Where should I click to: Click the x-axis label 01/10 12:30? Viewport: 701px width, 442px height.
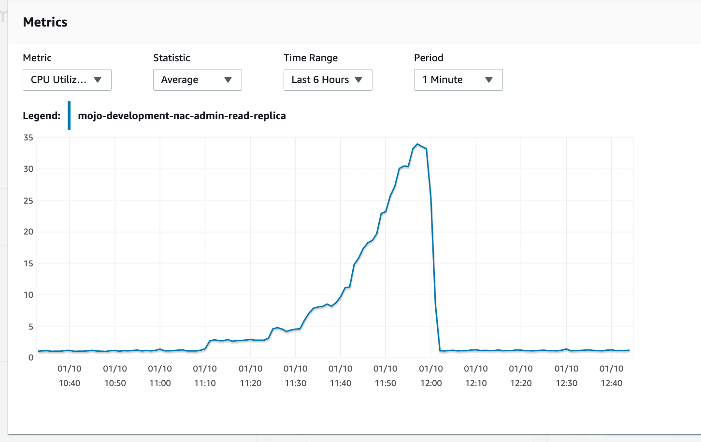[x=566, y=376]
